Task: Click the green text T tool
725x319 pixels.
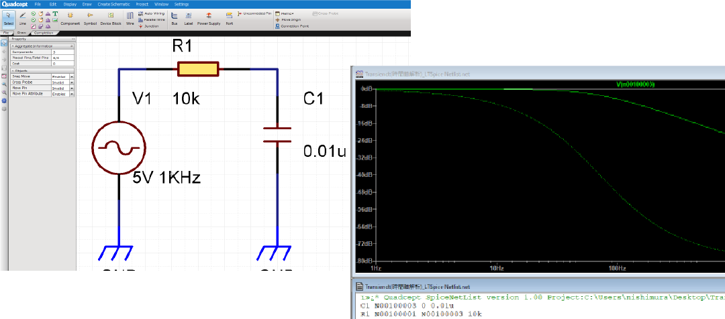Action: point(54,13)
